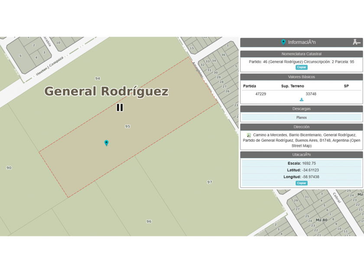Click the Partida value 47229
The width and height of the screenshot is (364, 273).
260,94
